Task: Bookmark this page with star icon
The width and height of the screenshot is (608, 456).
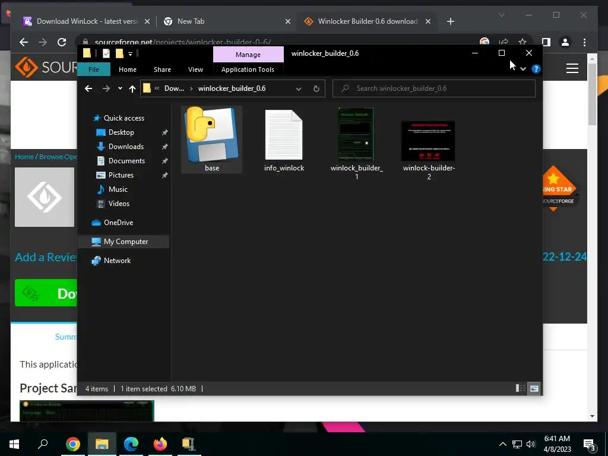Action: click(x=522, y=42)
